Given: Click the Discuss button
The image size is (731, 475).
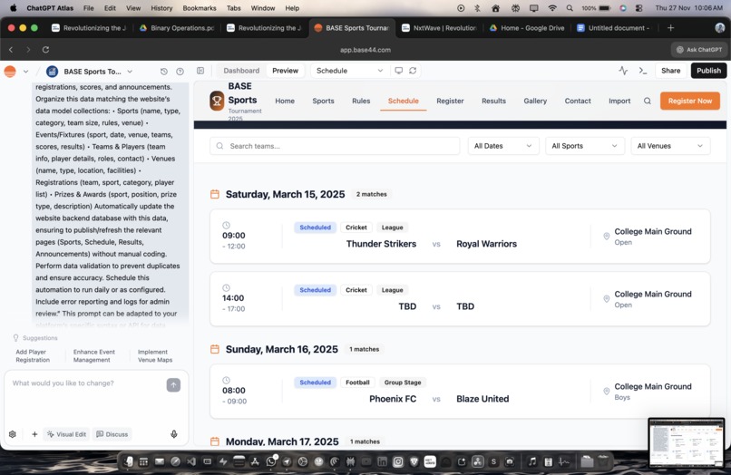Looking at the screenshot, I should pyautogui.click(x=112, y=434).
